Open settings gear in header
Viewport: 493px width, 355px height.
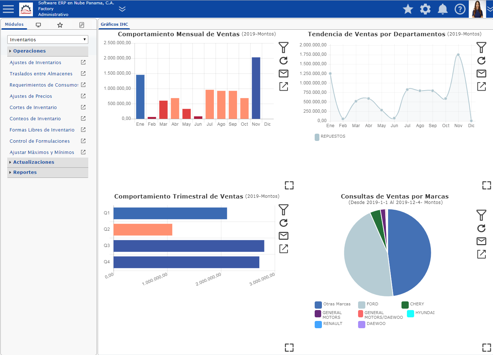tap(425, 9)
